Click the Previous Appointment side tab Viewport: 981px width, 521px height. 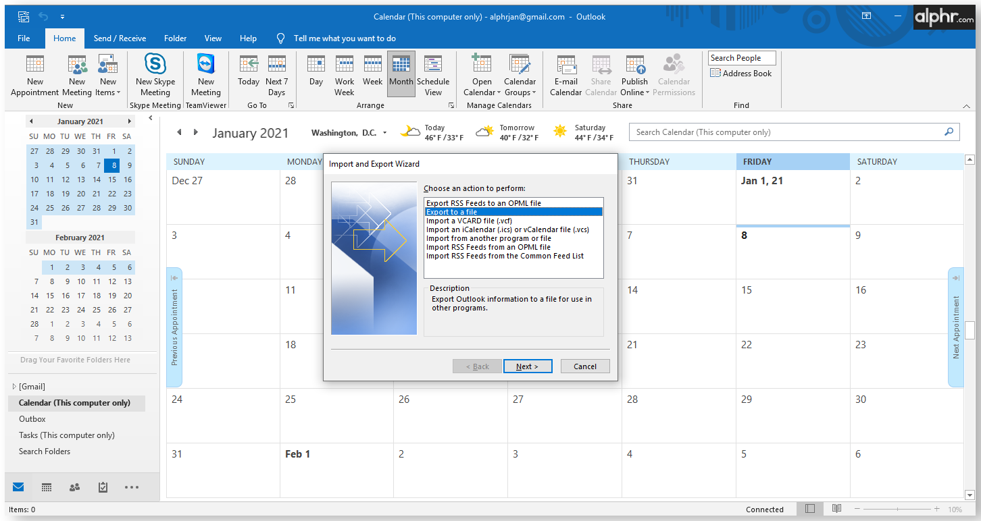click(174, 327)
